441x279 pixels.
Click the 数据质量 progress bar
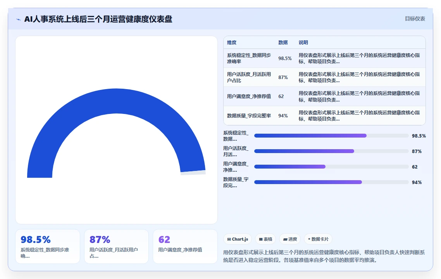pos(331,182)
